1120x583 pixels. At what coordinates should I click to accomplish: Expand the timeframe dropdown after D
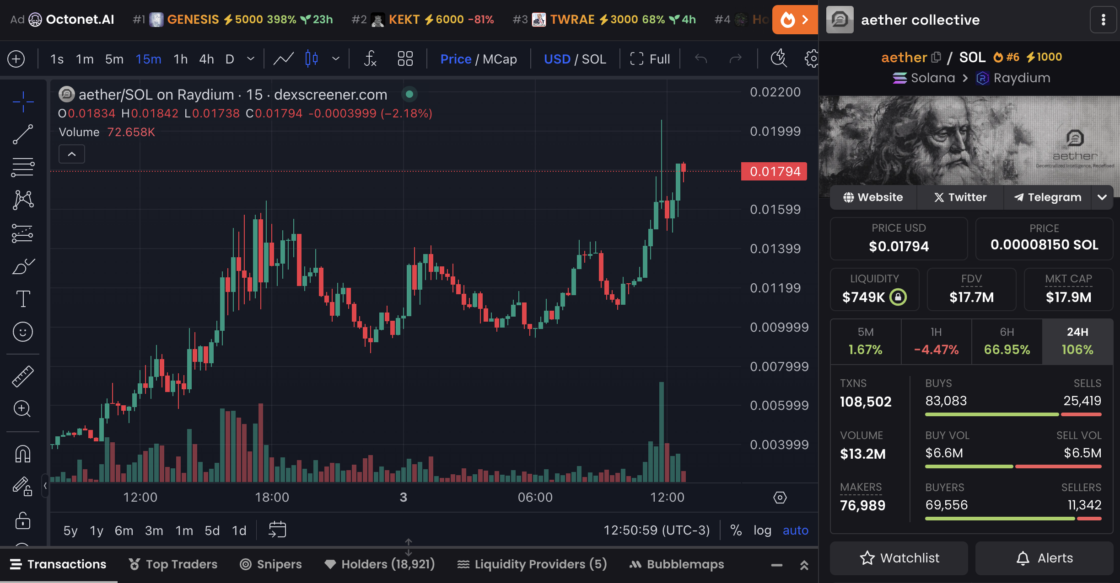point(250,59)
